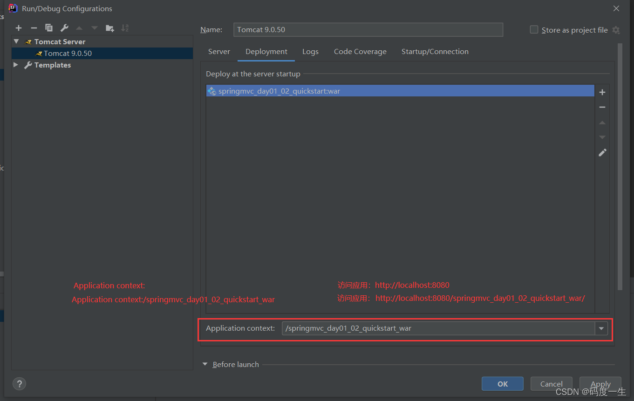Open project file storage gear settings

click(x=616, y=30)
